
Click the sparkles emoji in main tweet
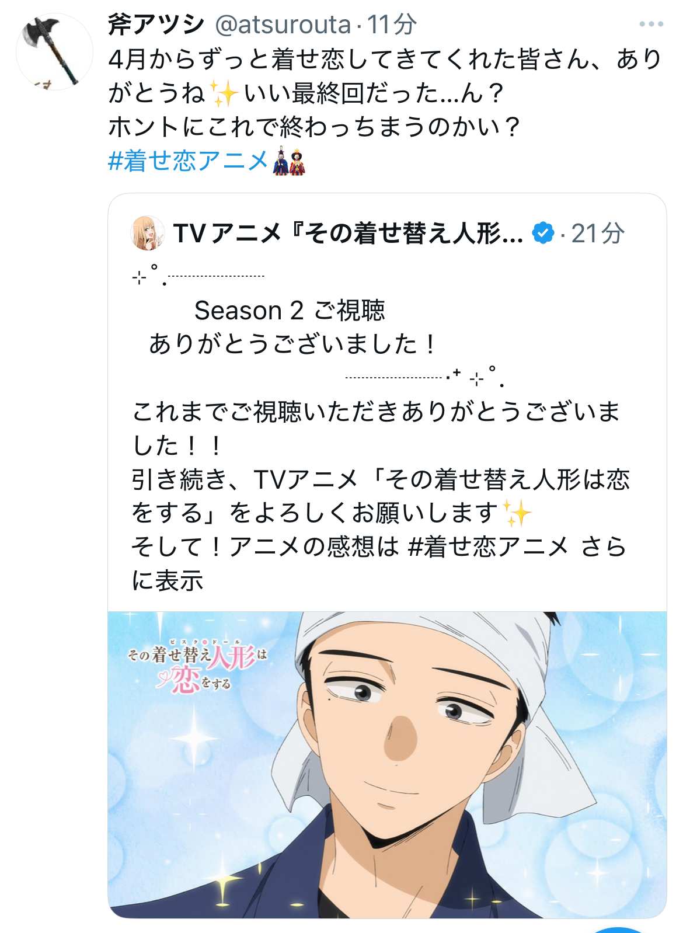224,93
